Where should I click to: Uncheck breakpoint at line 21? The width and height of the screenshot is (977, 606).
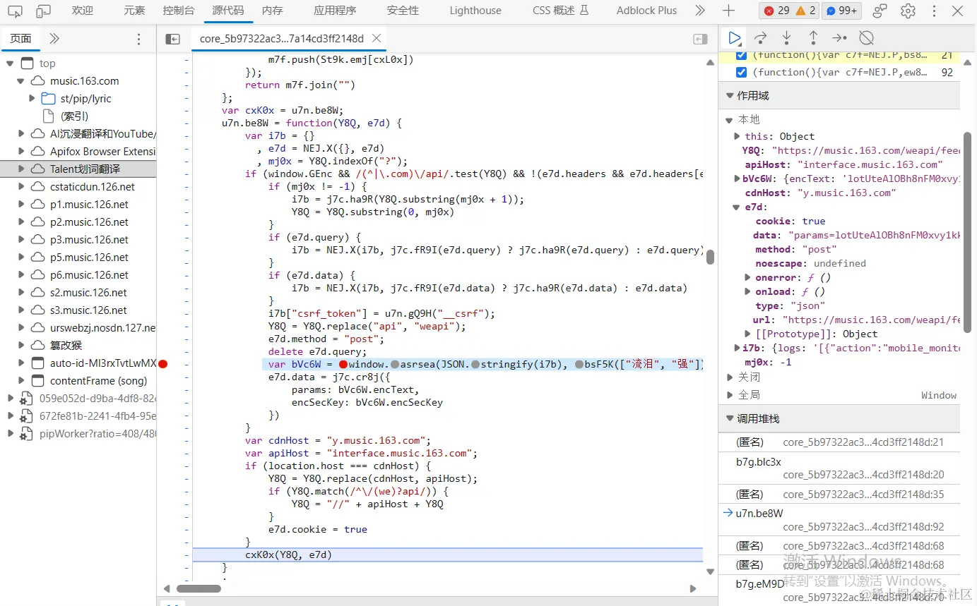[x=741, y=55]
